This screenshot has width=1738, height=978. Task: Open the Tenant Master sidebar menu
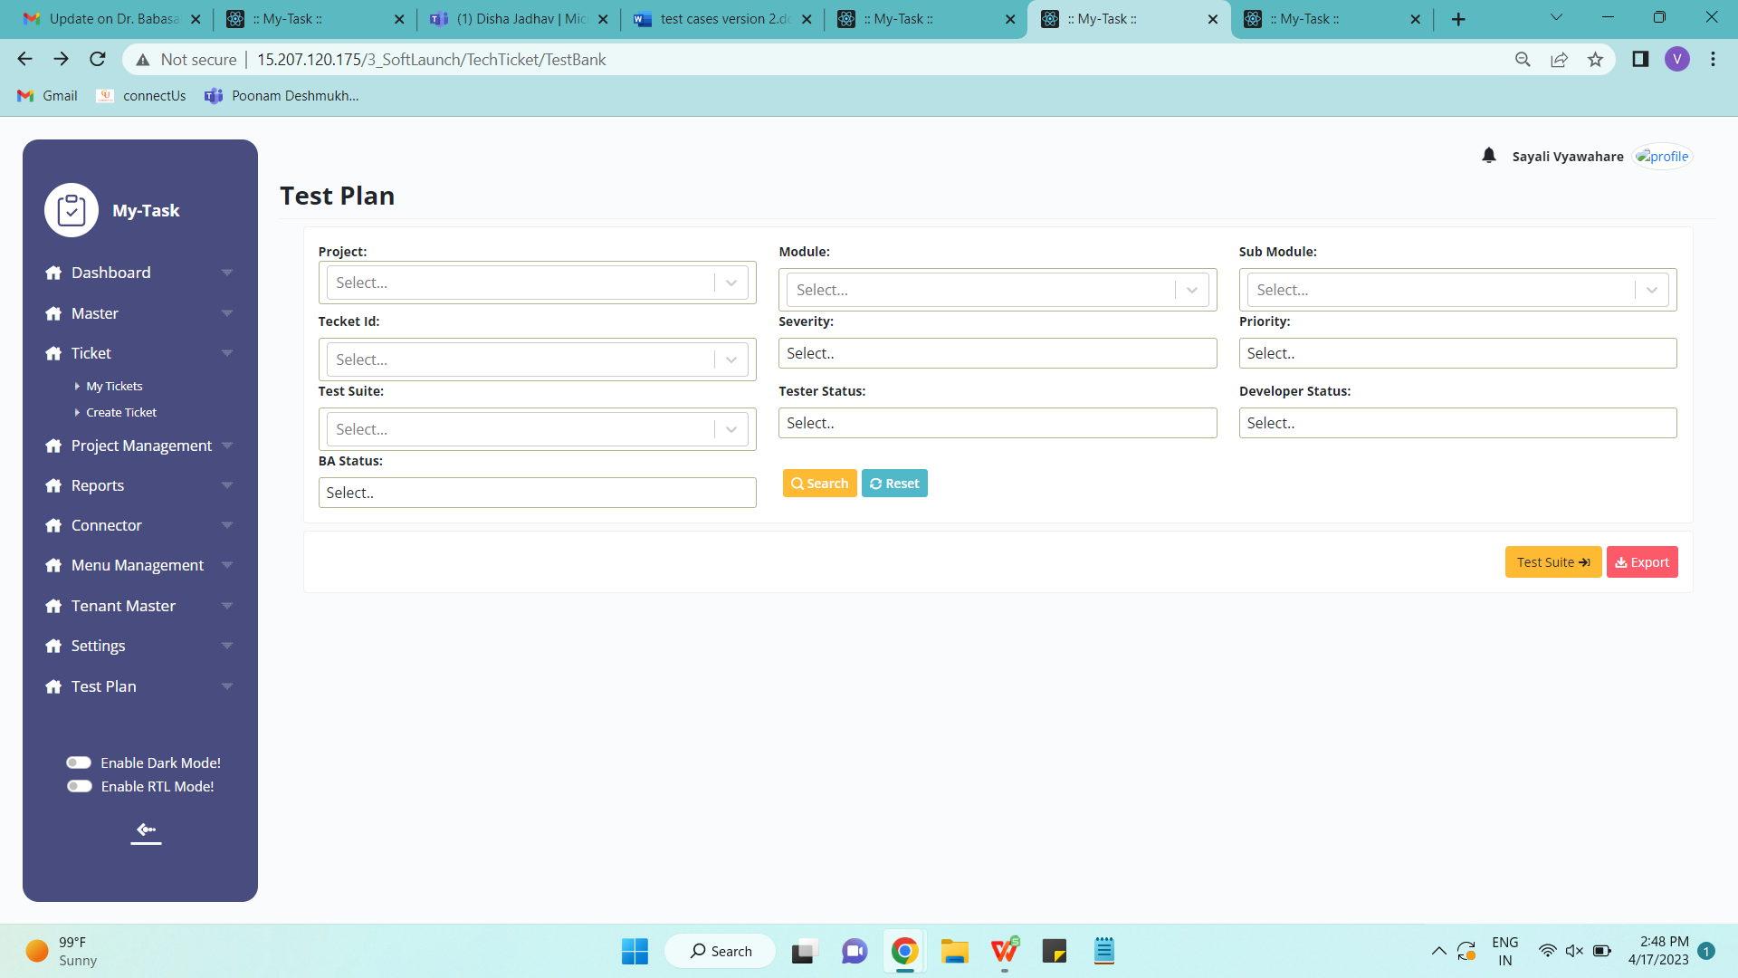click(140, 606)
